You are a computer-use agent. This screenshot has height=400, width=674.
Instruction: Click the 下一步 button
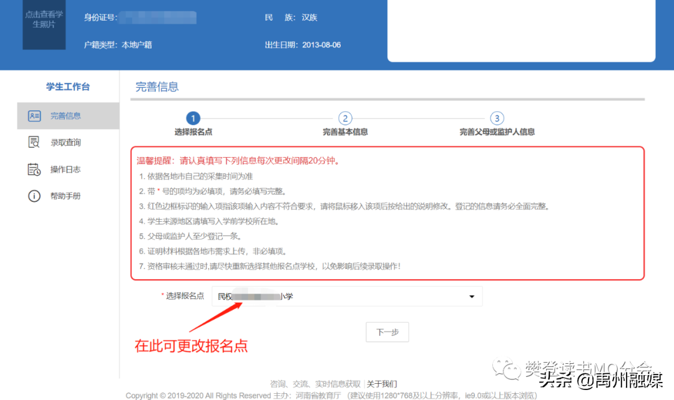[x=387, y=332]
